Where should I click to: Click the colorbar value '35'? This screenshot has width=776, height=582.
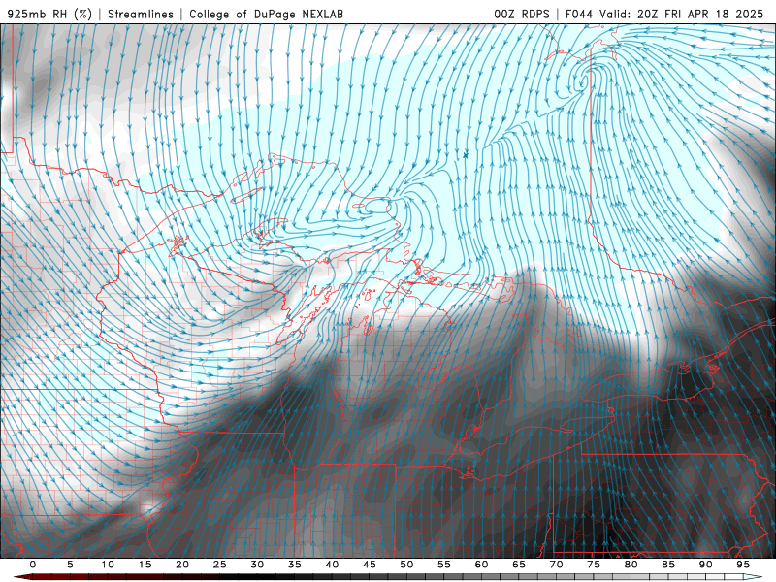click(x=295, y=565)
